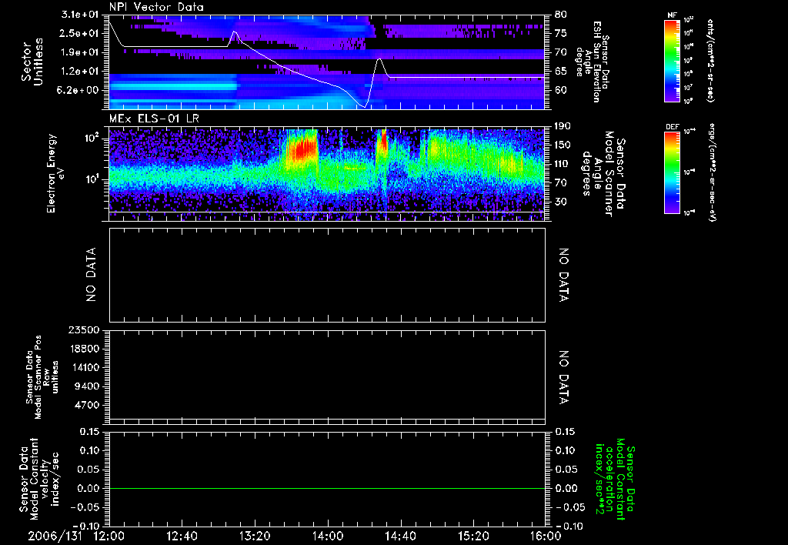Image resolution: width=788 pixels, height=545 pixels.
Task: Click the "190" scanner angle tick
Action: coord(563,126)
